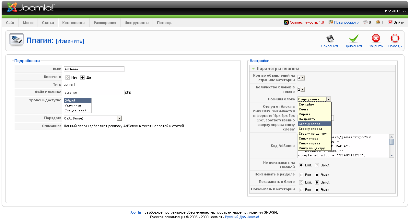Click the green Apply checkmark icon
409x224 pixels.
pos(354,39)
